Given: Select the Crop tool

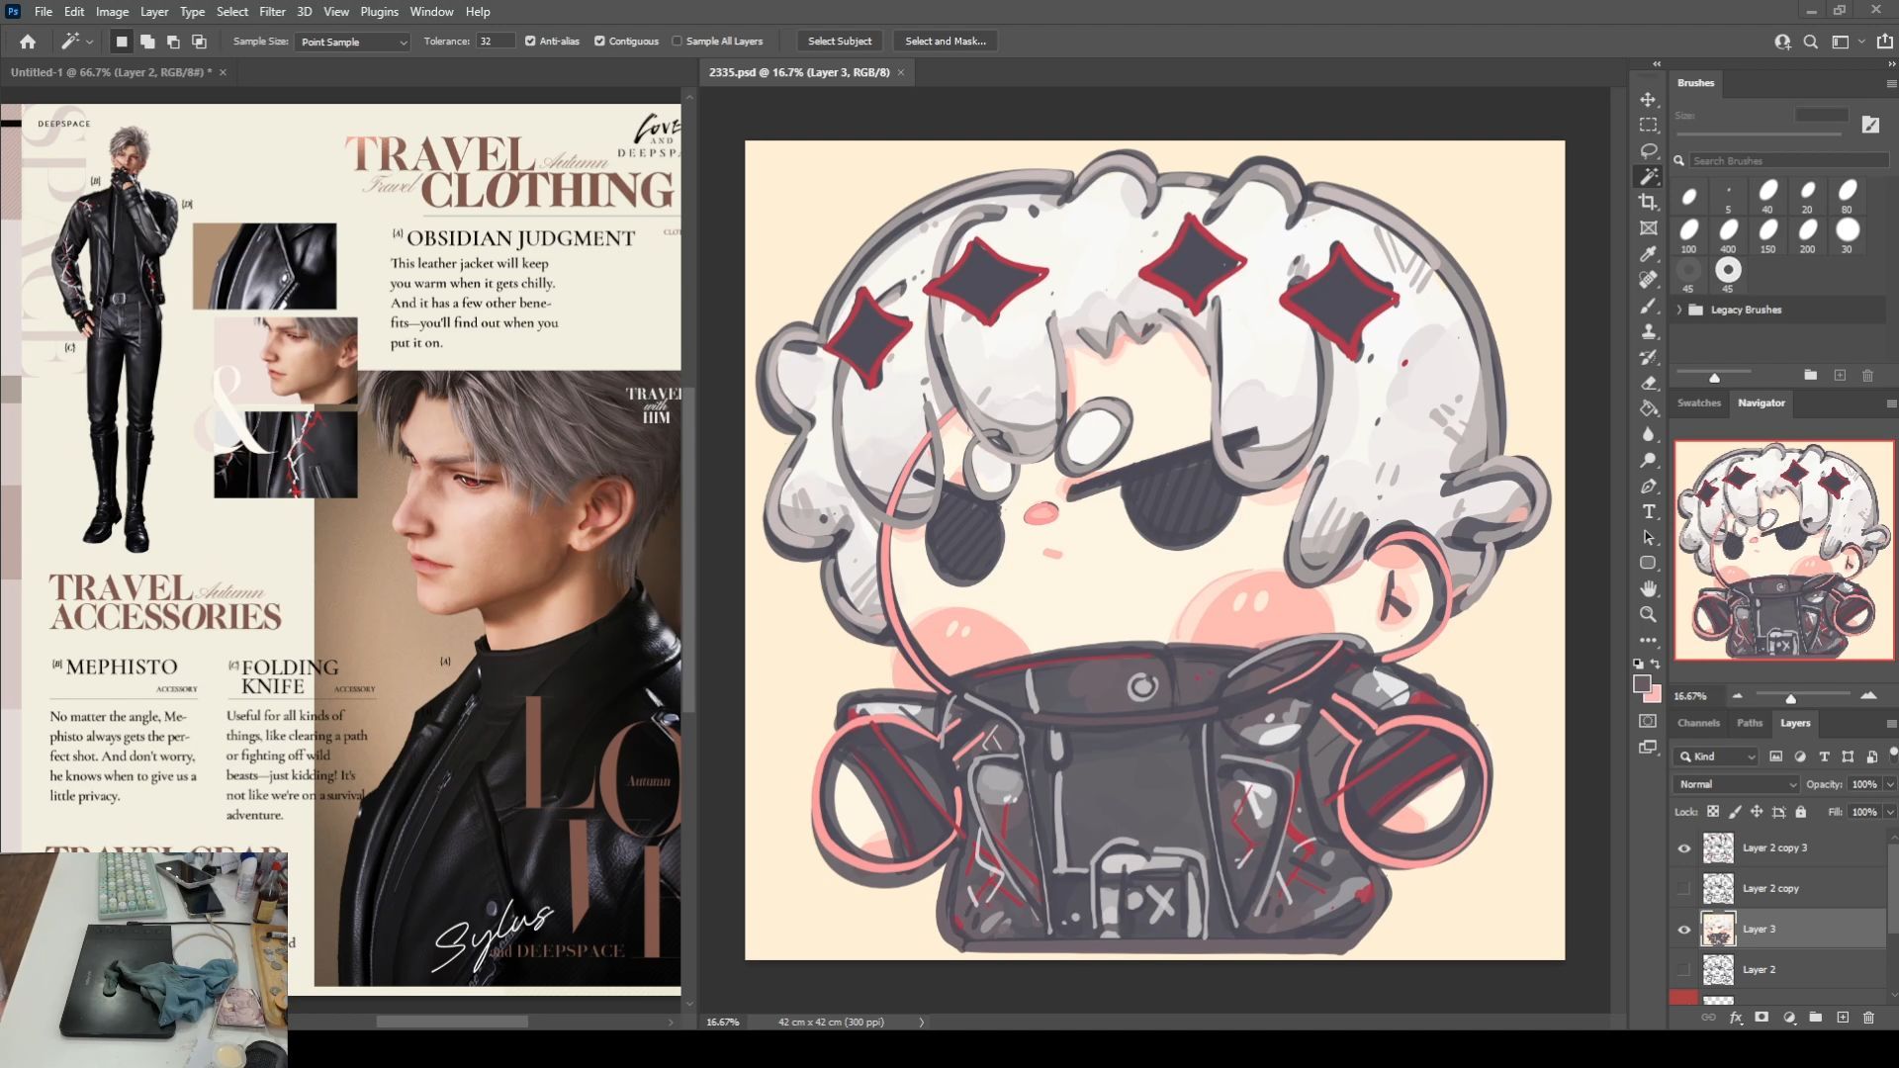Looking at the screenshot, I should [x=1648, y=202].
